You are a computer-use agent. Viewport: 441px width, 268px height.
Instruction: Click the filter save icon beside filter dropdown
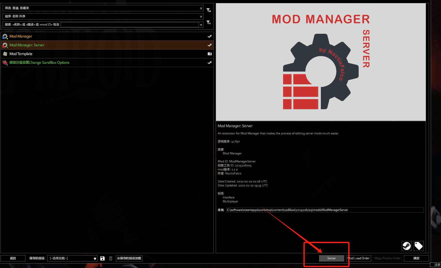click(x=208, y=10)
